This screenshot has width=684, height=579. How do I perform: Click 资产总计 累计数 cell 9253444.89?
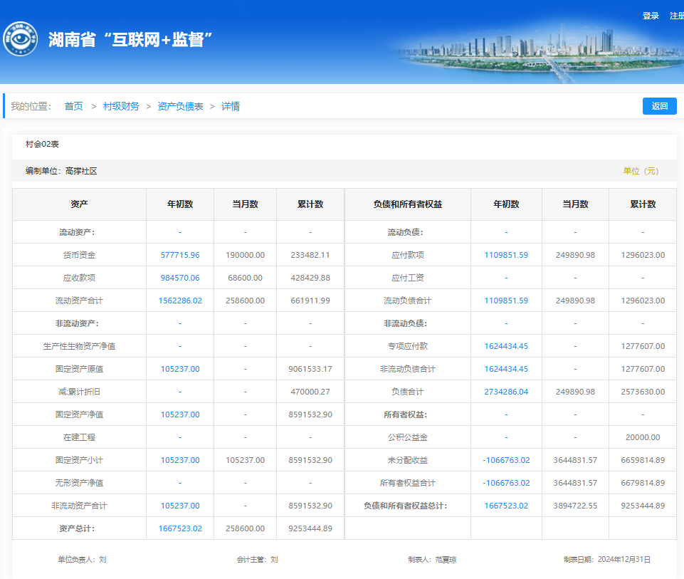point(310,528)
